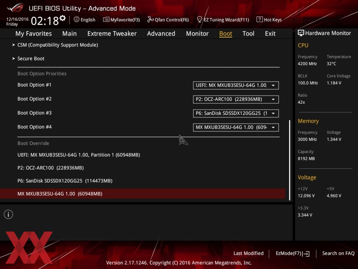The width and height of the screenshot is (358, 269).
Task: Click the page scrollbar
Action: pyautogui.click(x=290, y=160)
